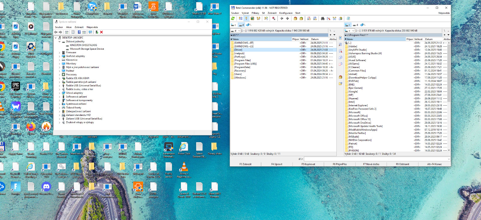481x220 pixels.
Task: Open the binoculars Find files icon
Action: [323, 19]
